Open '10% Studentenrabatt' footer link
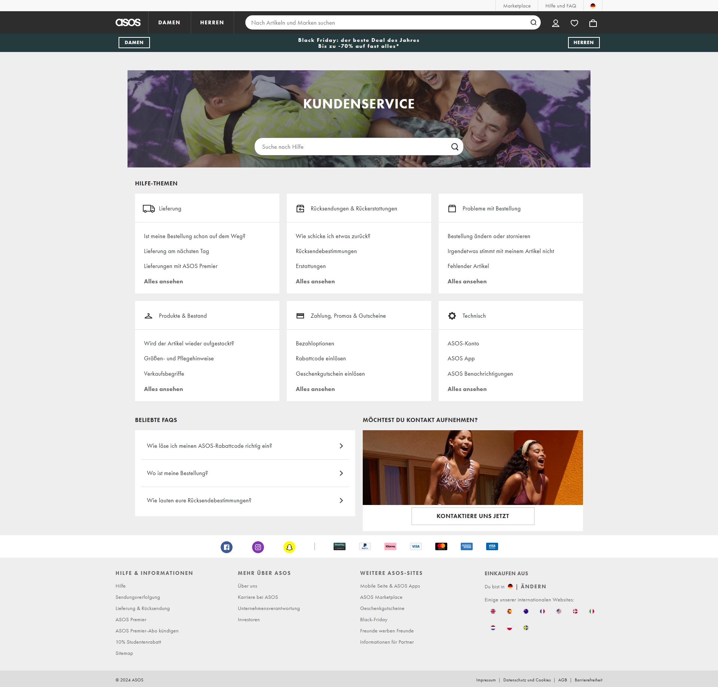Image resolution: width=718 pixels, height=687 pixels. click(x=138, y=642)
